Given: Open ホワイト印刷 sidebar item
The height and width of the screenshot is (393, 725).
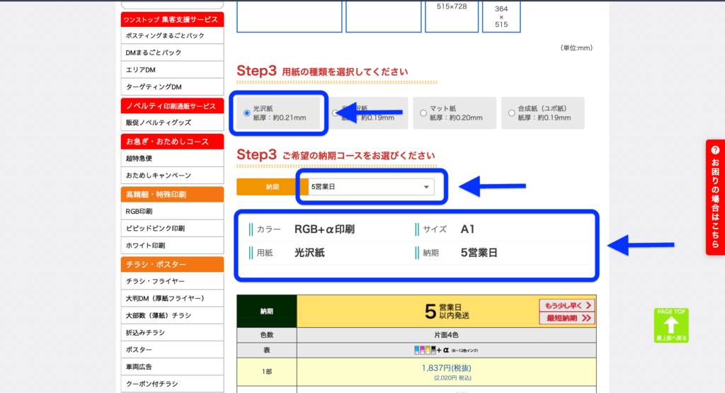Looking at the screenshot, I should tap(172, 246).
